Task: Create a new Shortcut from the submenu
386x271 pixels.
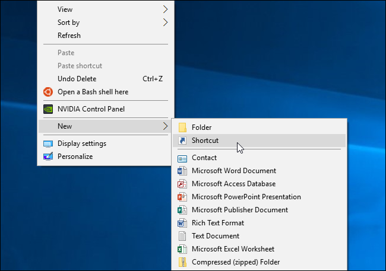Action: pyautogui.click(x=260, y=141)
